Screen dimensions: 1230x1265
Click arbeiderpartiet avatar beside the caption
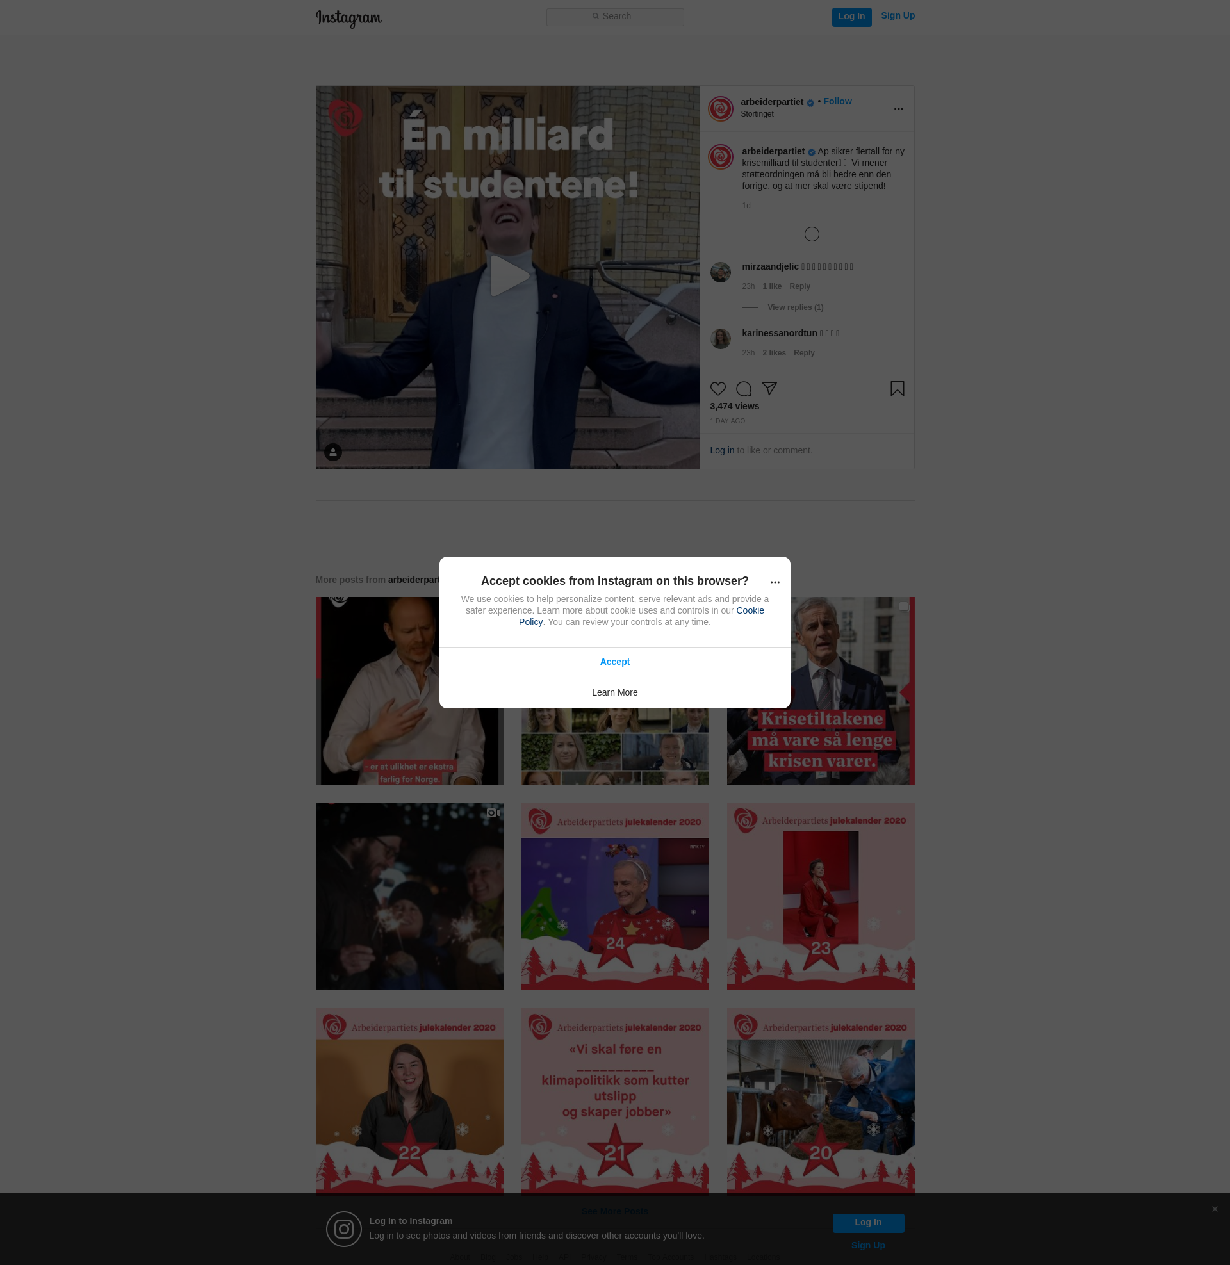pyautogui.click(x=720, y=157)
